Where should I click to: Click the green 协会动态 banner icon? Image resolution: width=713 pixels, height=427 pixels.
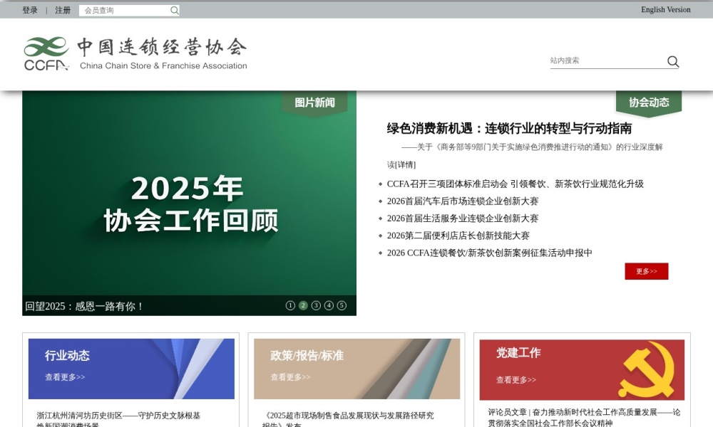pos(647,102)
